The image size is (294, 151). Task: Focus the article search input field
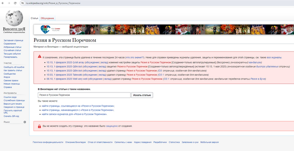(84, 95)
